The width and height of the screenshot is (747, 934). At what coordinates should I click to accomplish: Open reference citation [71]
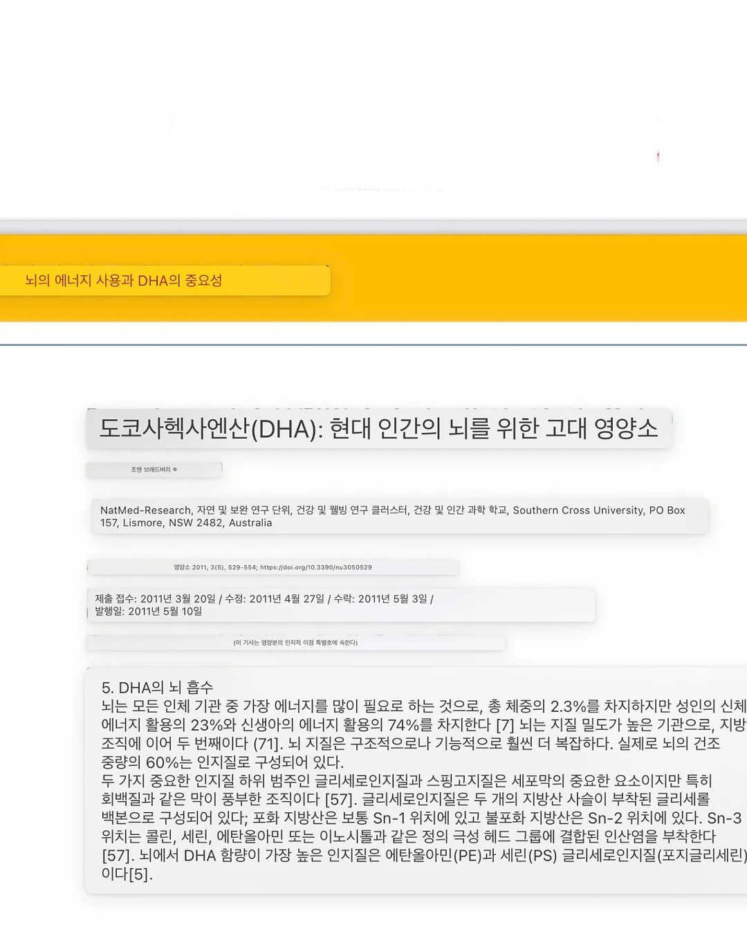pos(268,743)
